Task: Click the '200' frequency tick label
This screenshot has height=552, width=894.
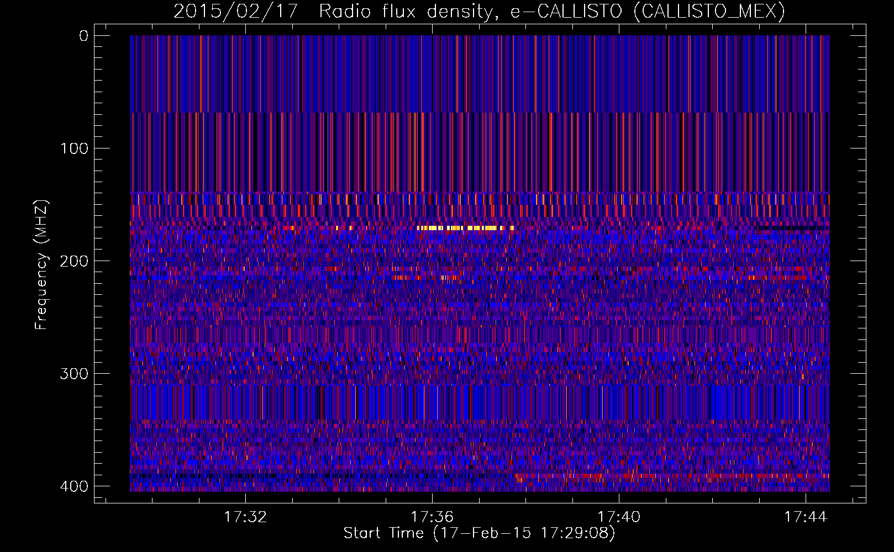Action: tap(73, 261)
